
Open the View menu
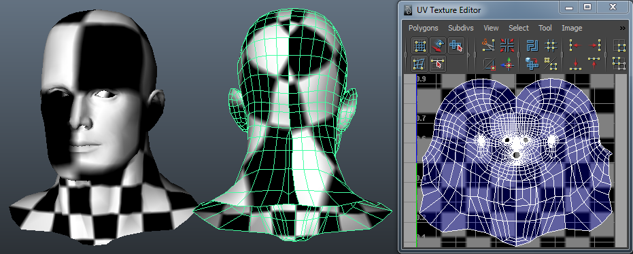click(x=491, y=28)
